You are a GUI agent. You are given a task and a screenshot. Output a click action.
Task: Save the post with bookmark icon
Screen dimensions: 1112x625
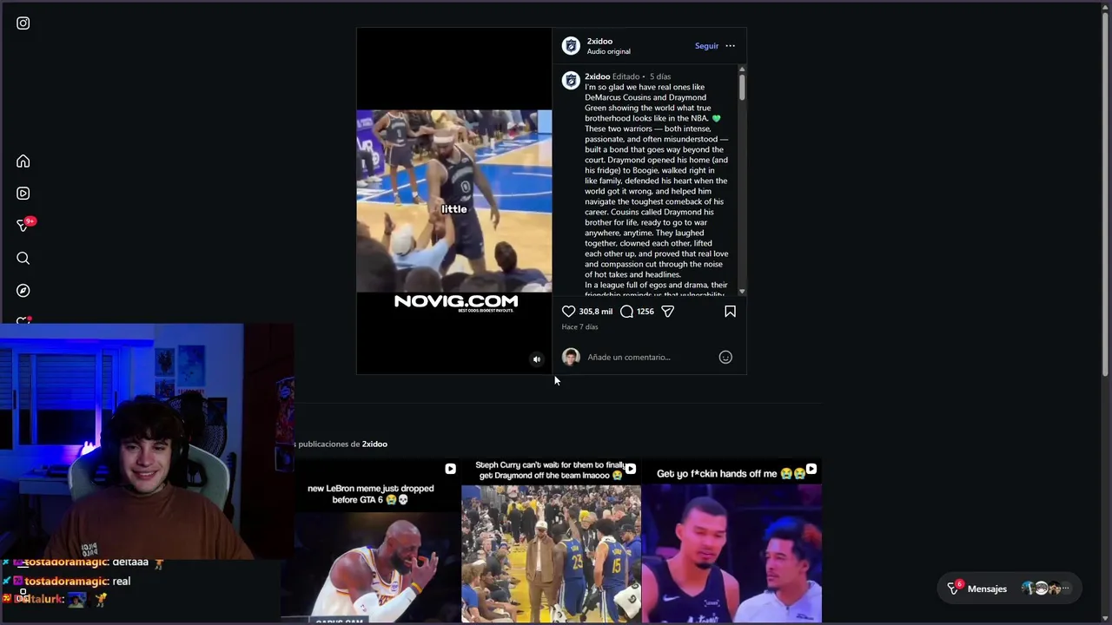(x=730, y=311)
